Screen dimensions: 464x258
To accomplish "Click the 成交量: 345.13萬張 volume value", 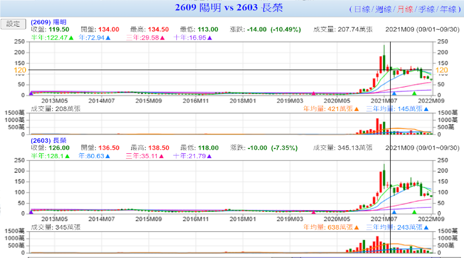I will pos(343,148).
